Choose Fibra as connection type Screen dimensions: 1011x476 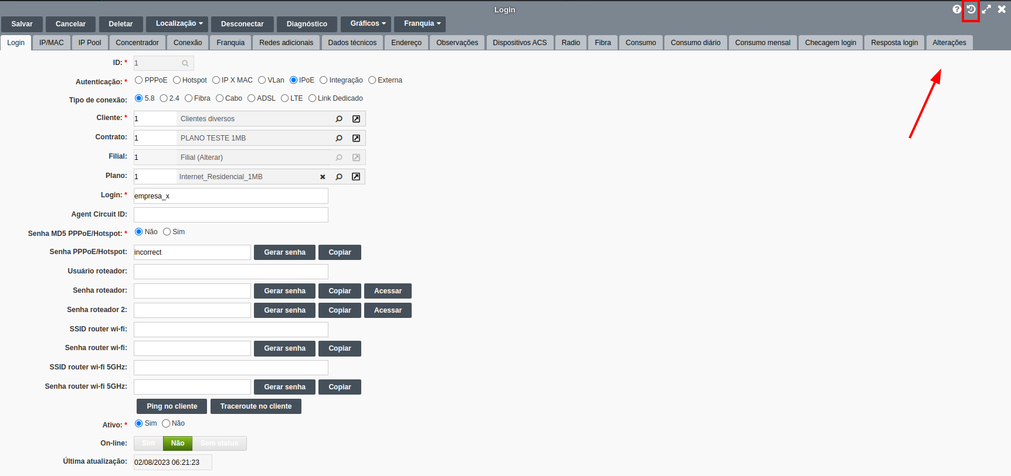point(189,98)
